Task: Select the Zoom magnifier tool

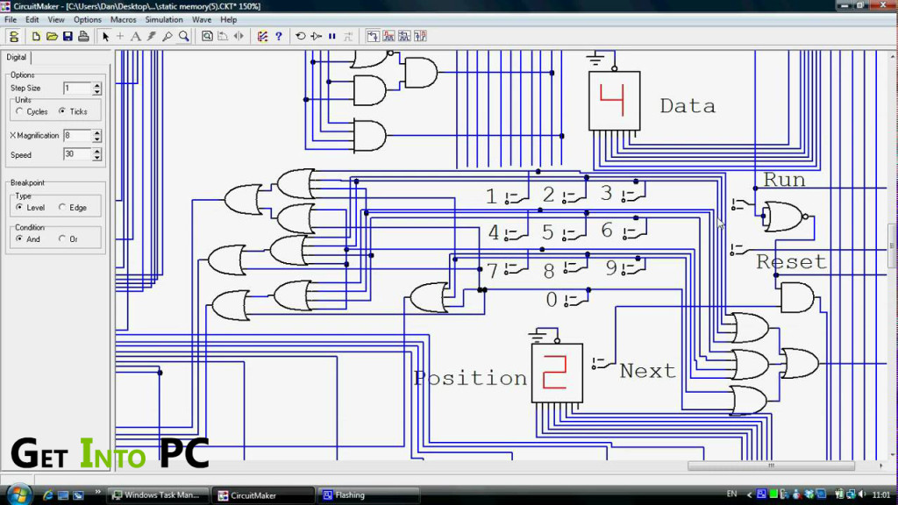Action: coord(183,37)
